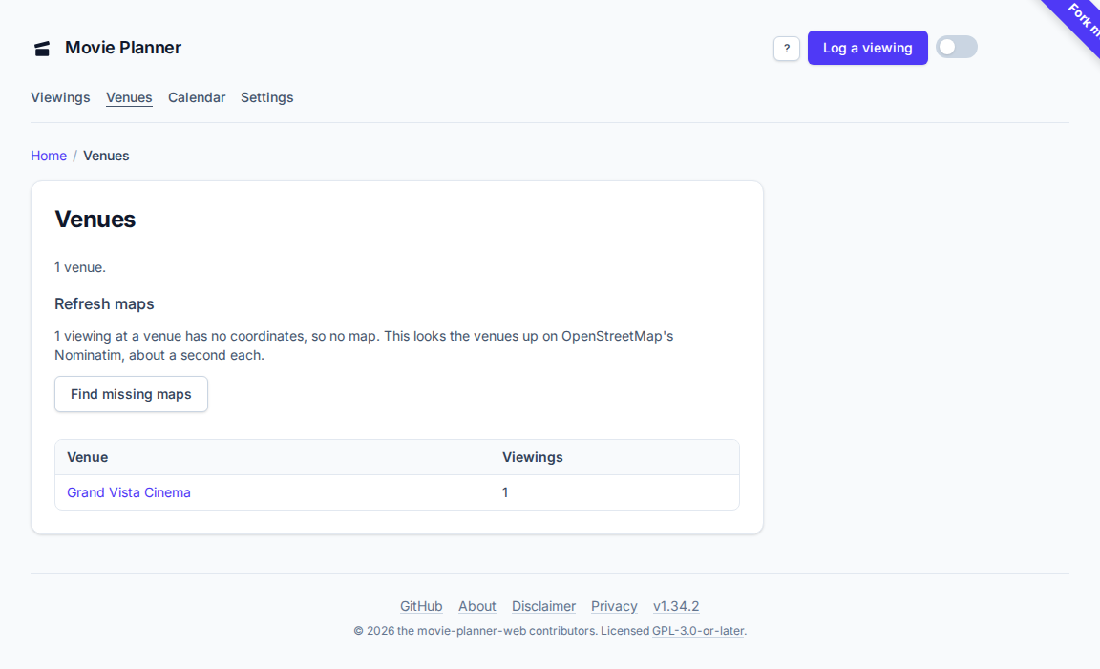This screenshot has width=1100, height=669.
Task: Click the Log a viewing button
Action: [867, 48]
